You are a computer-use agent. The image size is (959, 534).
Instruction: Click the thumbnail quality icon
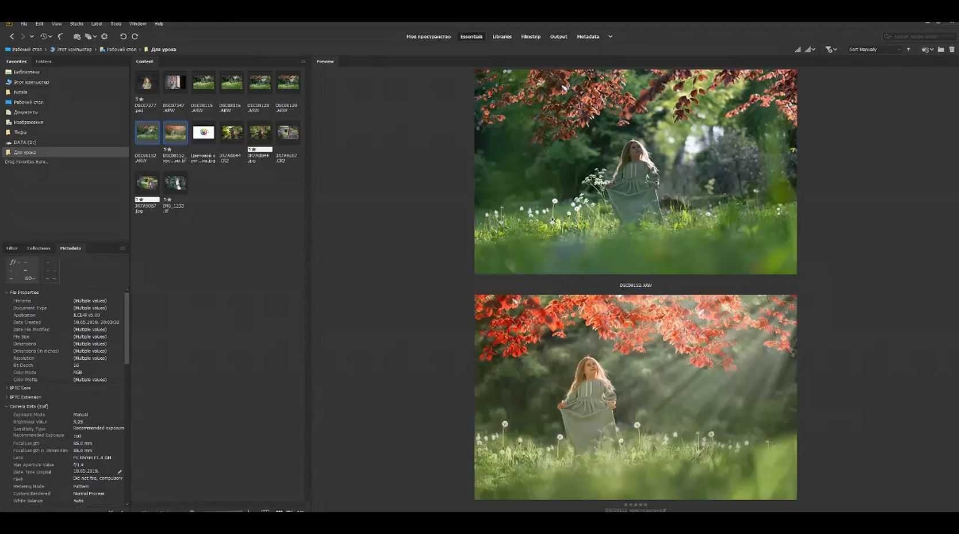tap(798, 49)
